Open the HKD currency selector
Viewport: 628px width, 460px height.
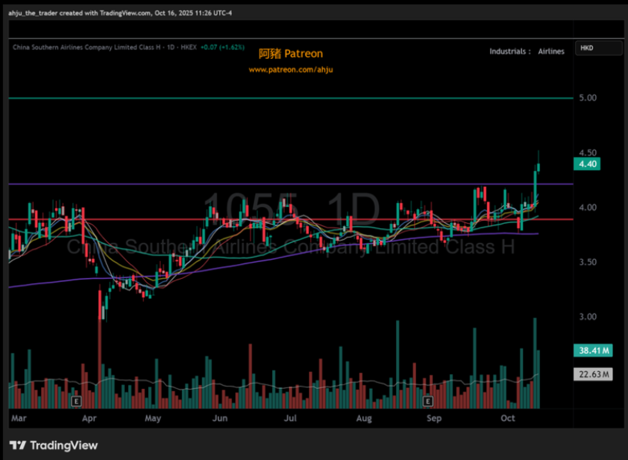pos(598,48)
